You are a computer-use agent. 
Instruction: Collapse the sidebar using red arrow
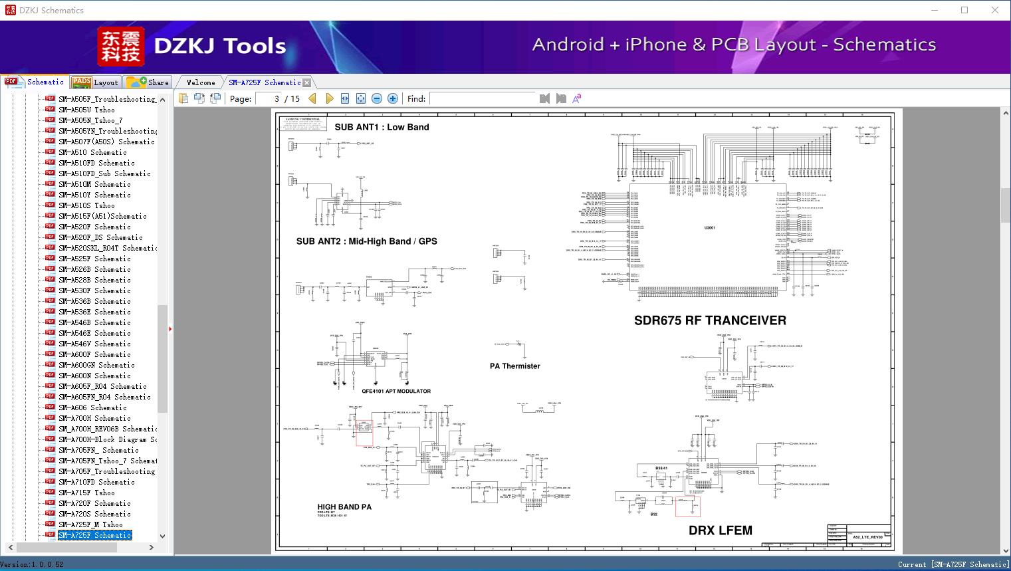pyautogui.click(x=170, y=329)
